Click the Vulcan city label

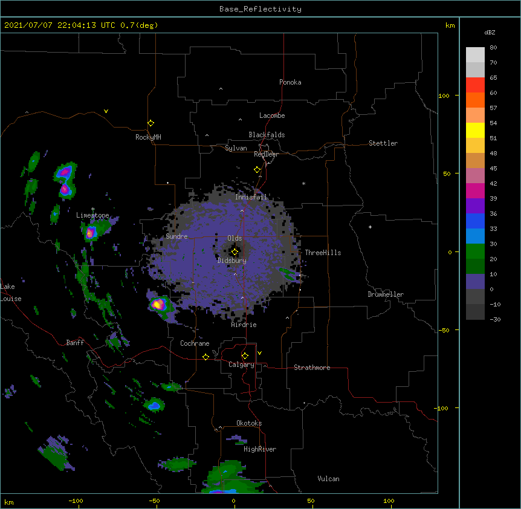click(328, 479)
